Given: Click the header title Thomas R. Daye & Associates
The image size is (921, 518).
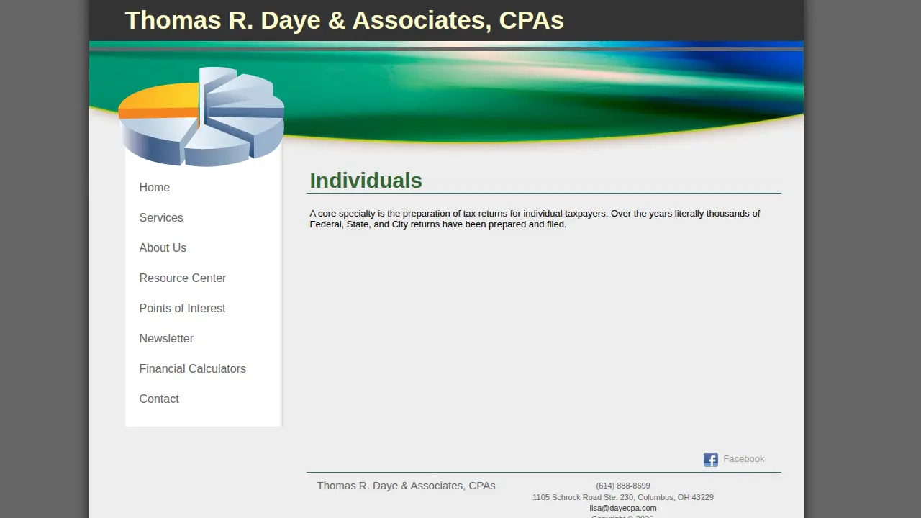Looking at the screenshot, I should (x=344, y=20).
